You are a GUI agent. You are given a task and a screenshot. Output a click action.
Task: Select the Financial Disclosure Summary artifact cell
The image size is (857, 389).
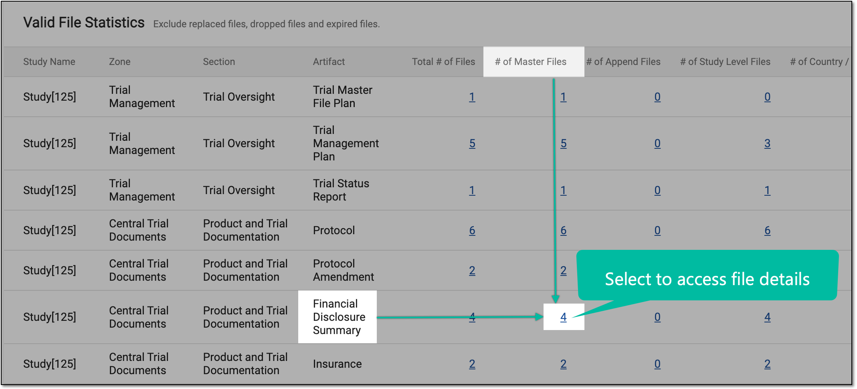[338, 317]
